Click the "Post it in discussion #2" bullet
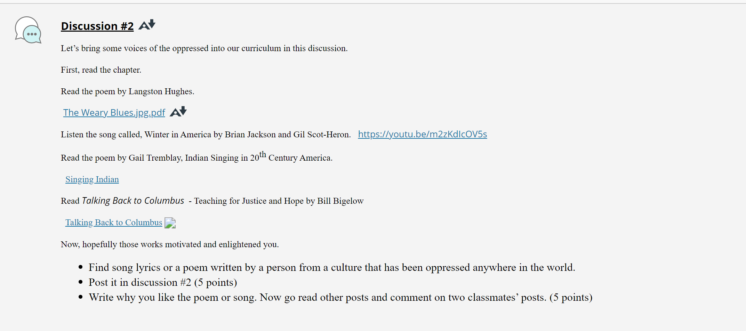 [x=163, y=282]
